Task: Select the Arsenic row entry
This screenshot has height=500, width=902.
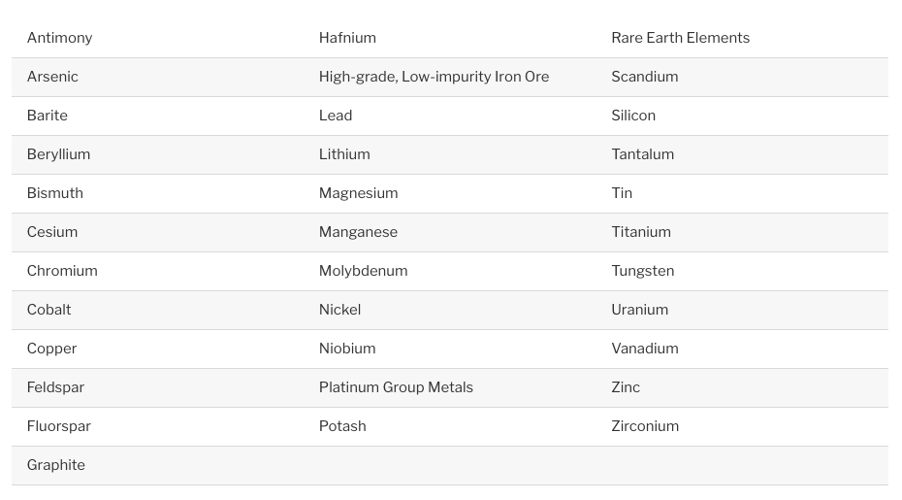Action: point(52,77)
